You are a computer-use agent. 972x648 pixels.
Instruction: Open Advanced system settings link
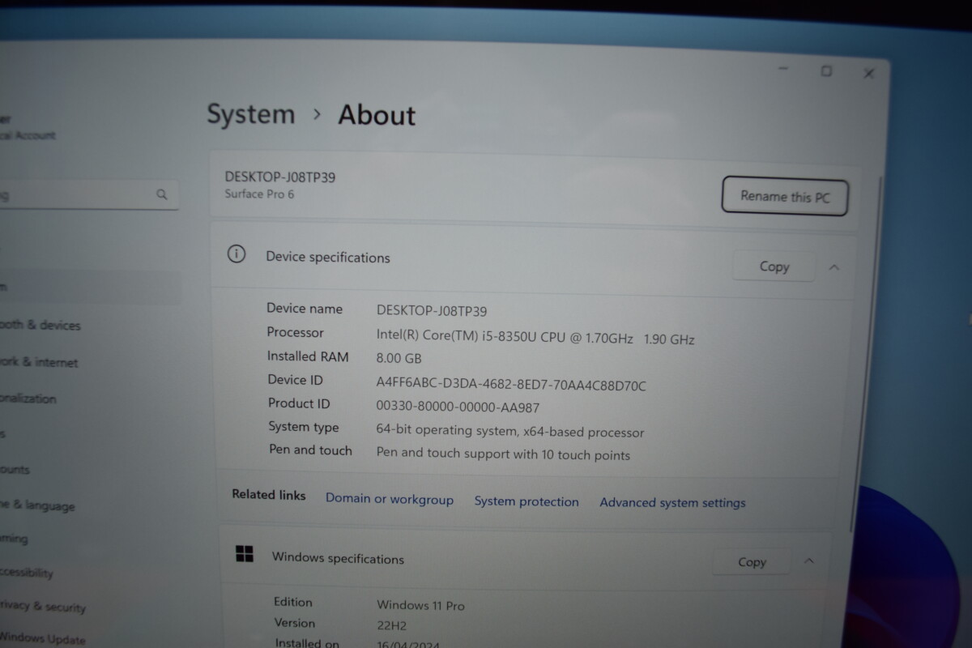click(672, 502)
